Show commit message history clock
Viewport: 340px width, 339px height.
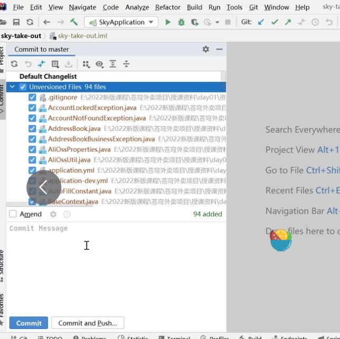click(x=67, y=214)
